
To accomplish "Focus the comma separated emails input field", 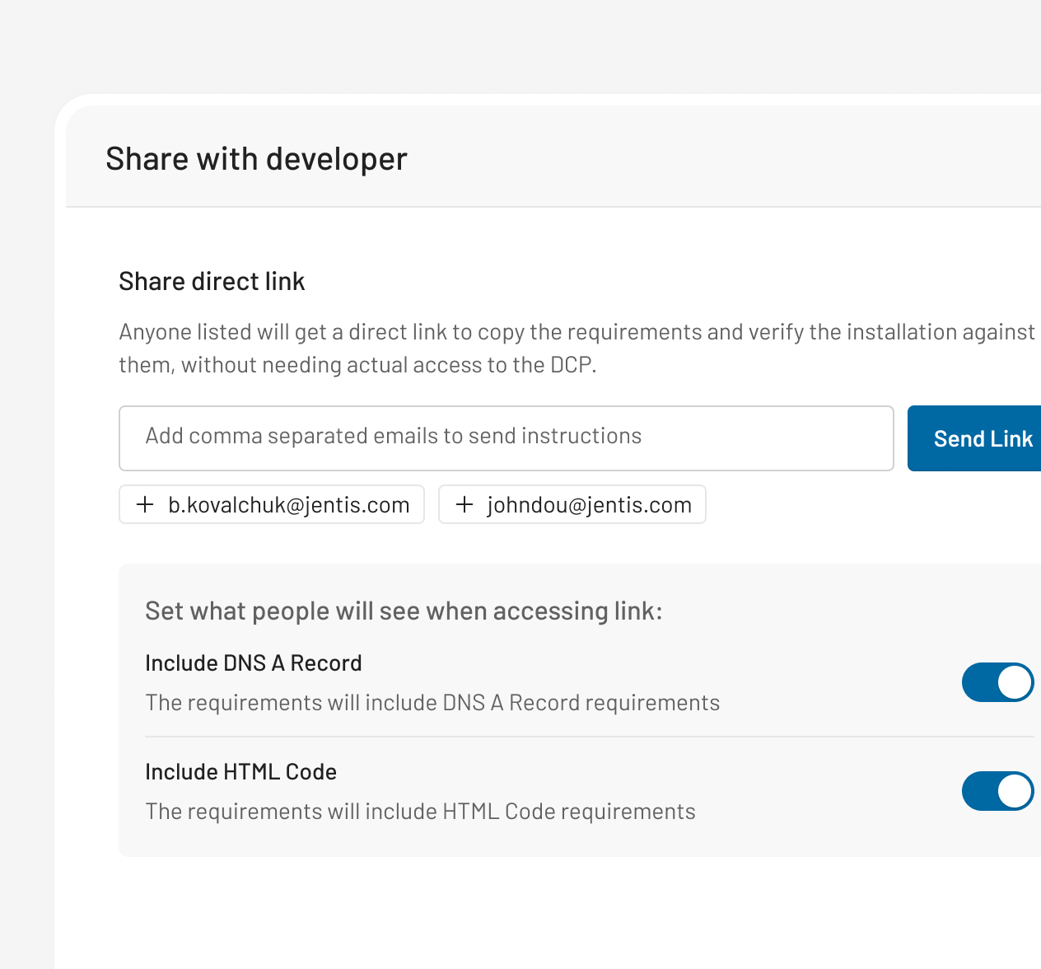I will click(506, 438).
